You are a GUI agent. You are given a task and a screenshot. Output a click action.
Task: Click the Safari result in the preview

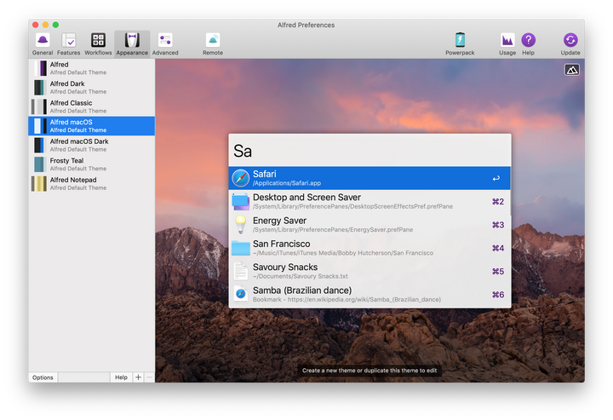pyautogui.click(x=370, y=178)
